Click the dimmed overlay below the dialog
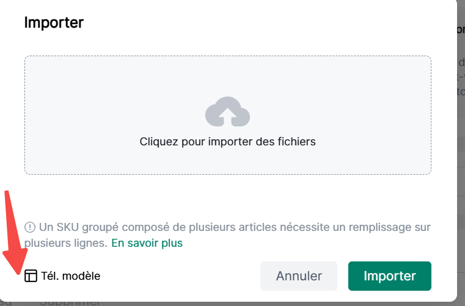 pyautogui.click(x=244, y=302)
